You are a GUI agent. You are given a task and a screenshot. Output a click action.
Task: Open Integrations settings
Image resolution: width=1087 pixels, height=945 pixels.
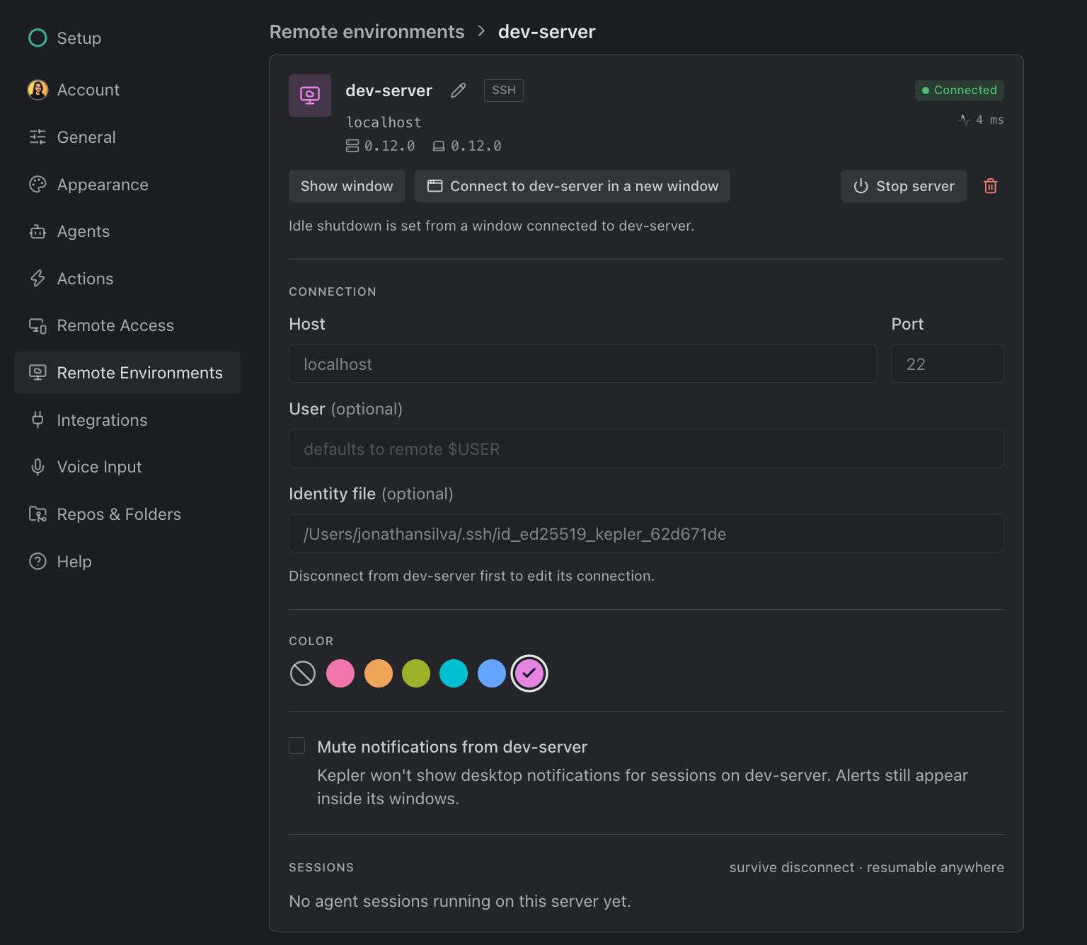tap(127, 420)
